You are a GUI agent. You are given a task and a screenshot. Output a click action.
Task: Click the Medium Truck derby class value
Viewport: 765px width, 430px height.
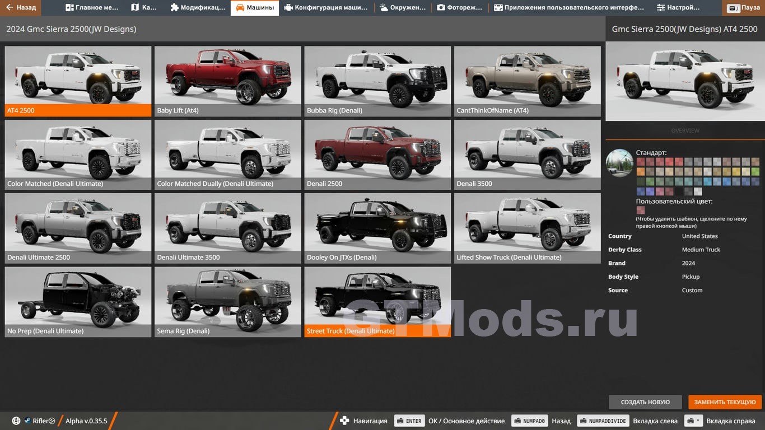(x=701, y=250)
